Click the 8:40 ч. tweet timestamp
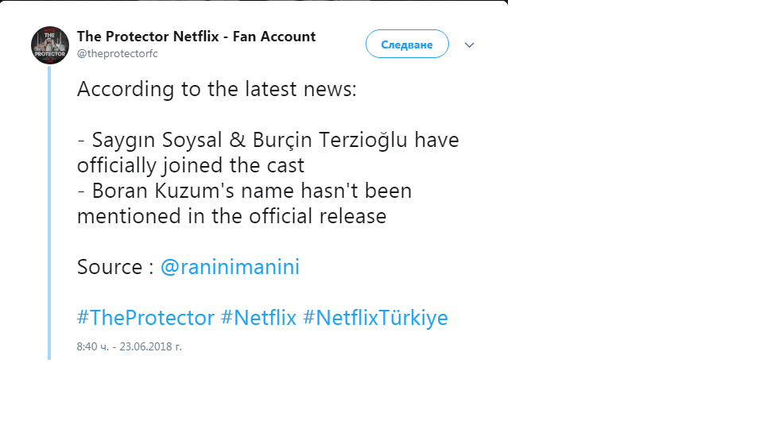This screenshot has height=429, width=763. pyautogui.click(x=94, y=346)
